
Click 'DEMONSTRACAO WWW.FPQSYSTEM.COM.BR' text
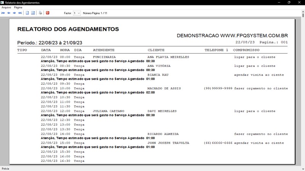[x=232, y=36]
